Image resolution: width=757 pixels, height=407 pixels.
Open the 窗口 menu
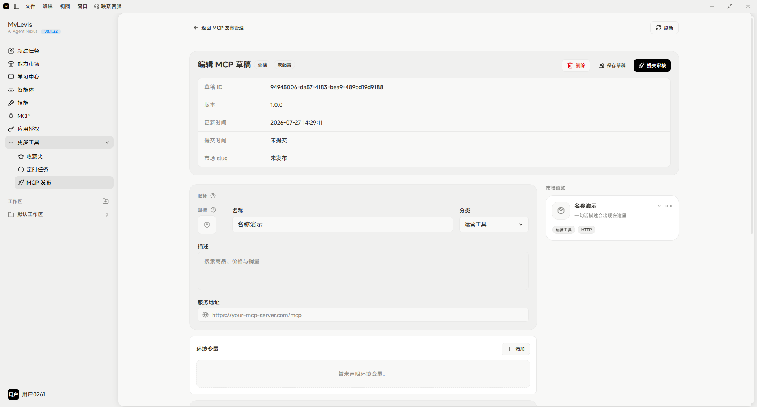82,6
